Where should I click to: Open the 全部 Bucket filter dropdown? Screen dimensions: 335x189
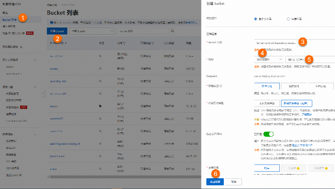[x=92, y=31]
